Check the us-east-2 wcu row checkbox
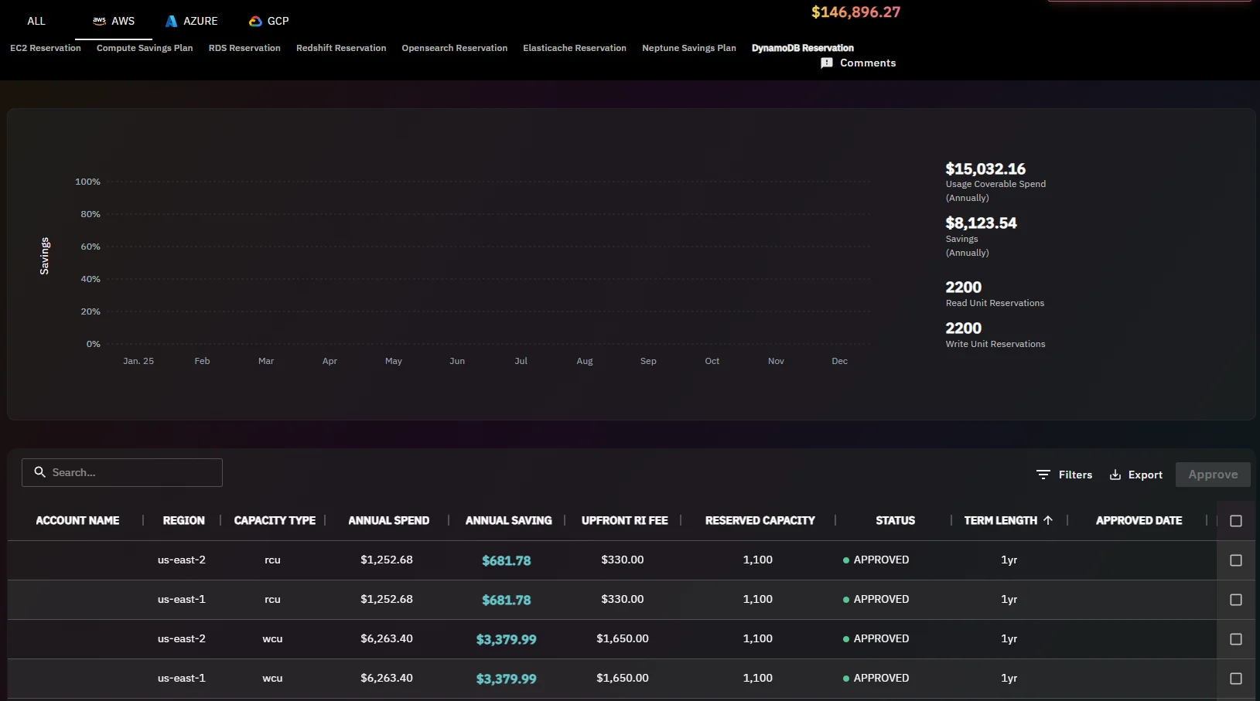 tap(1236, 639)
